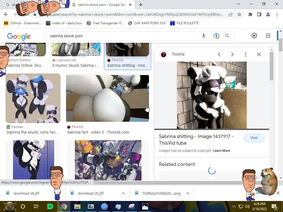Open preview panel three-dot options
The width and height of the screenshot is (283, 212).
coord(246,54)
